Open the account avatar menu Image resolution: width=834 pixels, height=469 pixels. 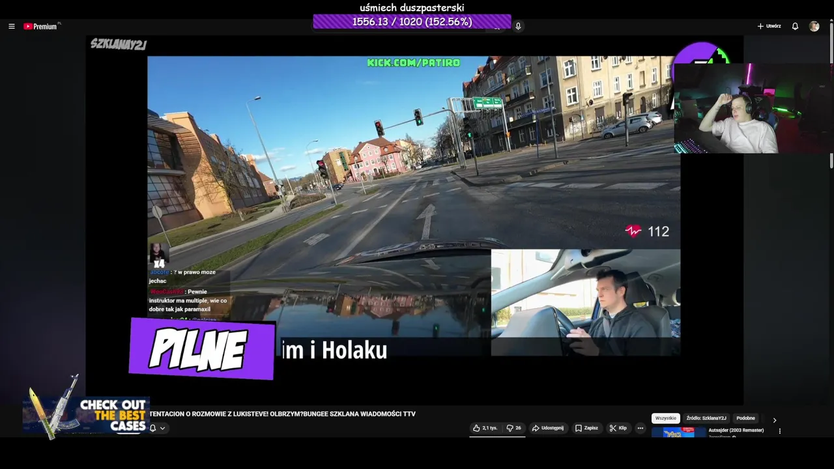click(x=814, y=26)
